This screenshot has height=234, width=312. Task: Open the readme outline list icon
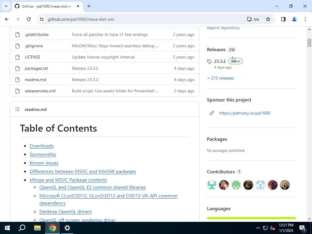tap(17, 109)
